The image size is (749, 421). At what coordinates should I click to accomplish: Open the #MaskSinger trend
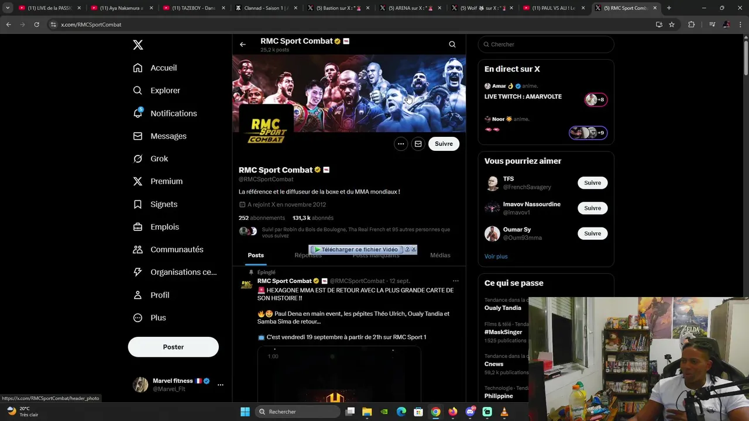click(504, 332)
